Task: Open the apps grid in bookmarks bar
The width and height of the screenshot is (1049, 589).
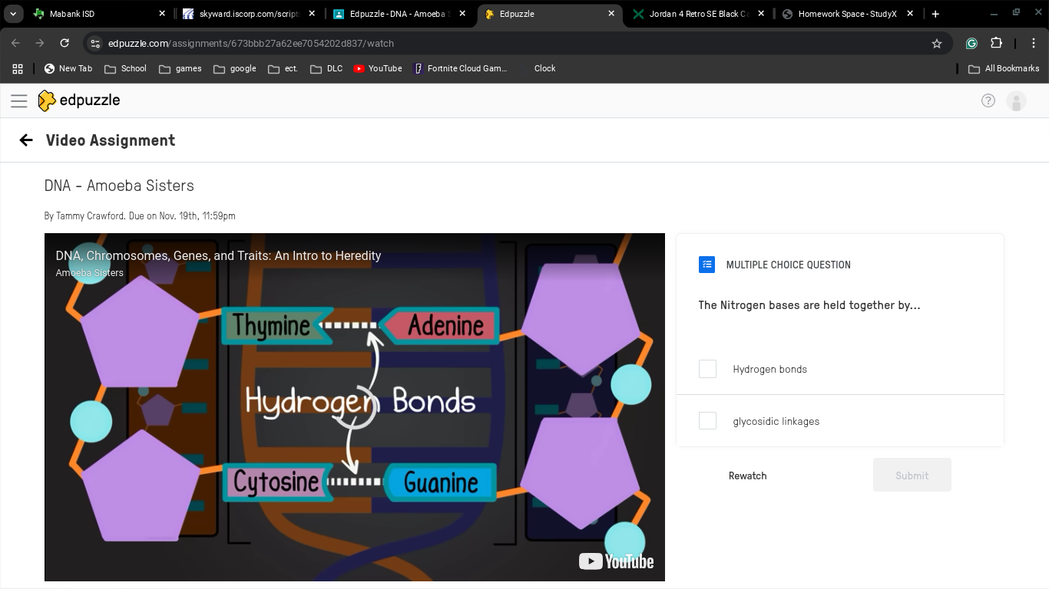Action: tap(18, 68)
